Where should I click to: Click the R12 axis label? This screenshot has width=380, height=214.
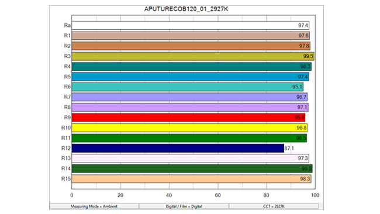tap(66, 148)
